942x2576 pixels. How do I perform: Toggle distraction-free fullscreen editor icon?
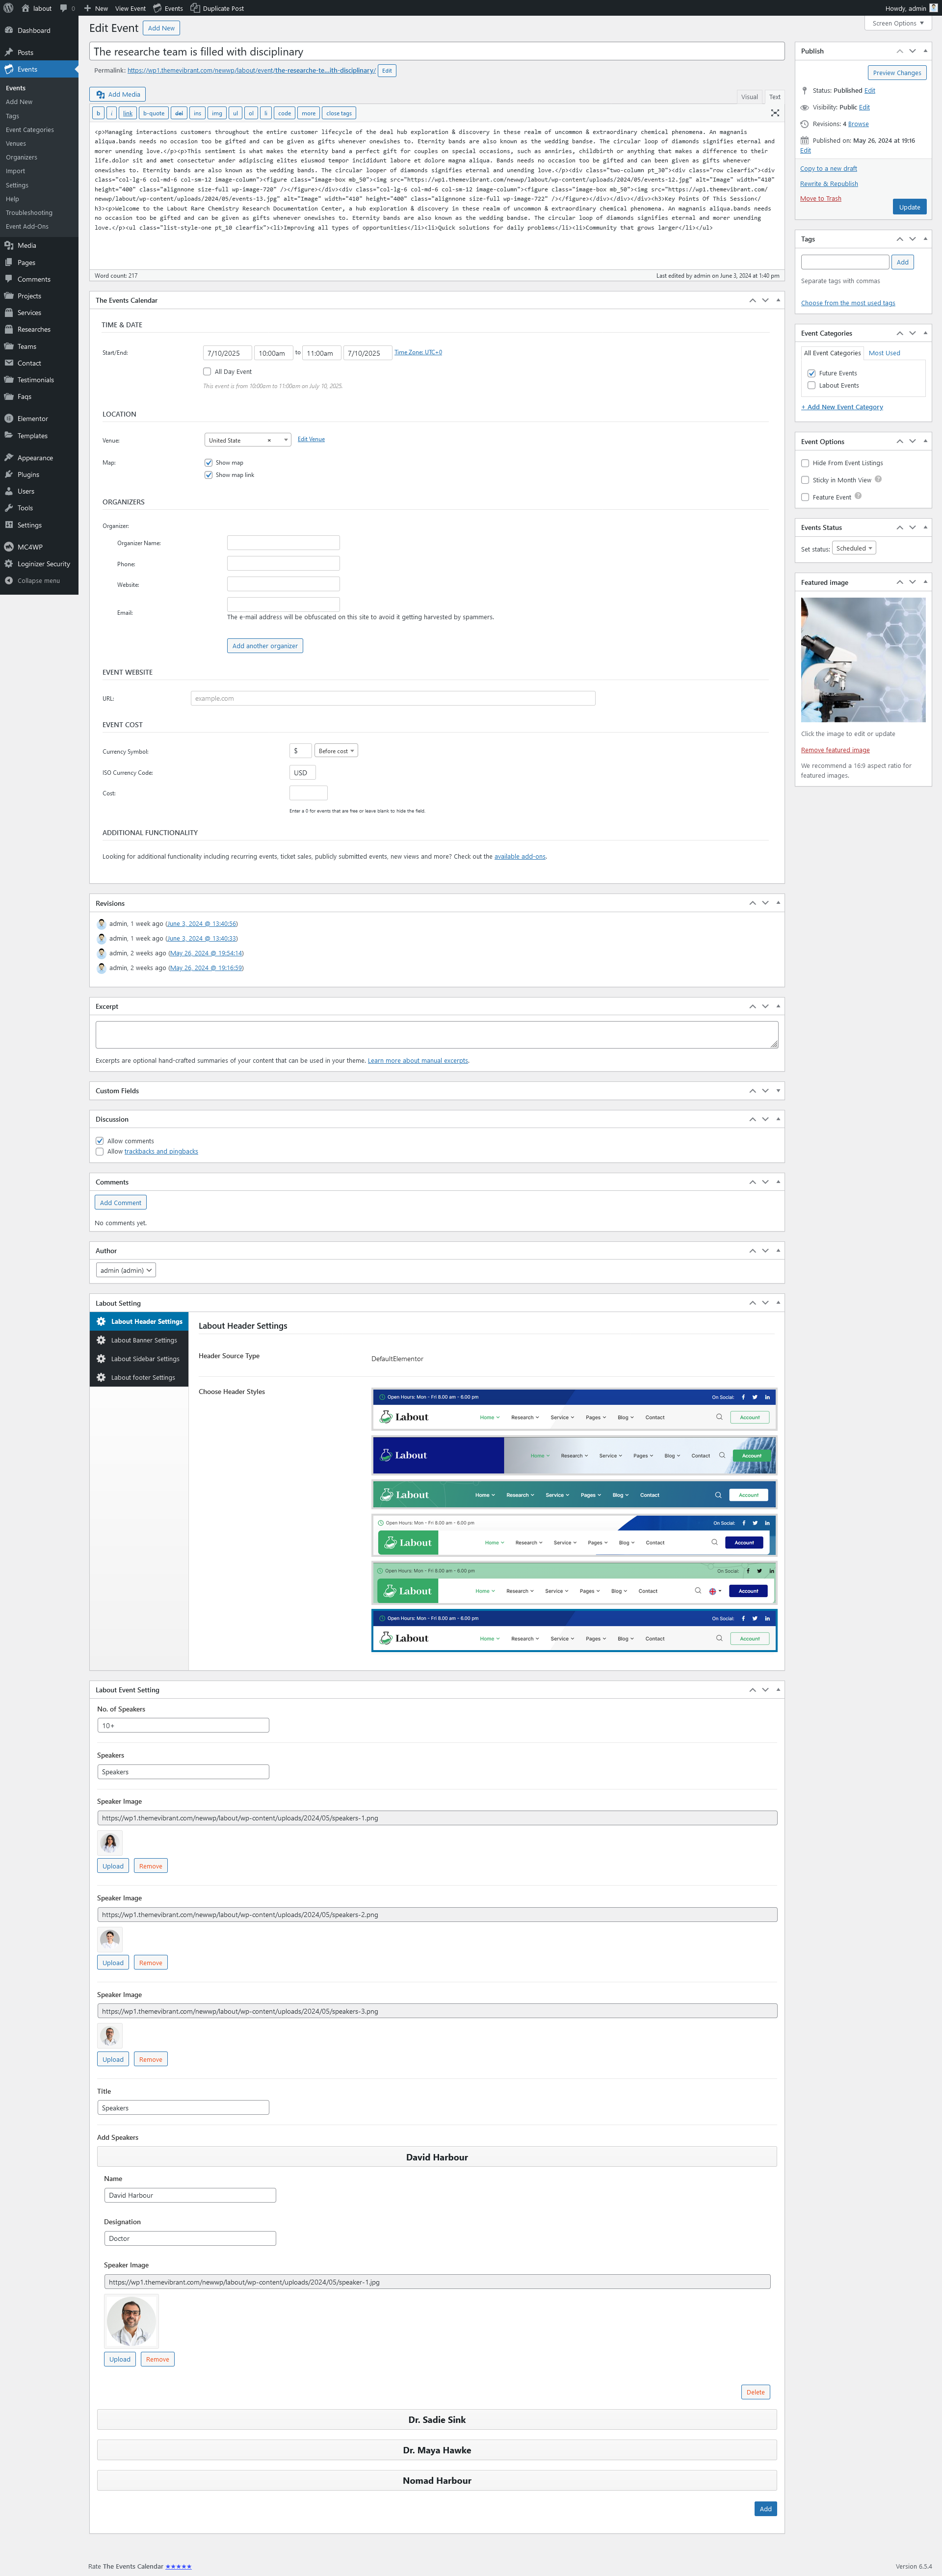[x=774, y=113]
